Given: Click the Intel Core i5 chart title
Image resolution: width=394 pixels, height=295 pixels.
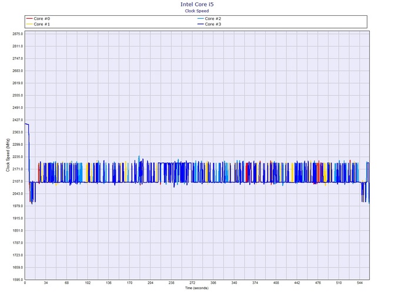Looking at the screenshot, I should [197, 4].
